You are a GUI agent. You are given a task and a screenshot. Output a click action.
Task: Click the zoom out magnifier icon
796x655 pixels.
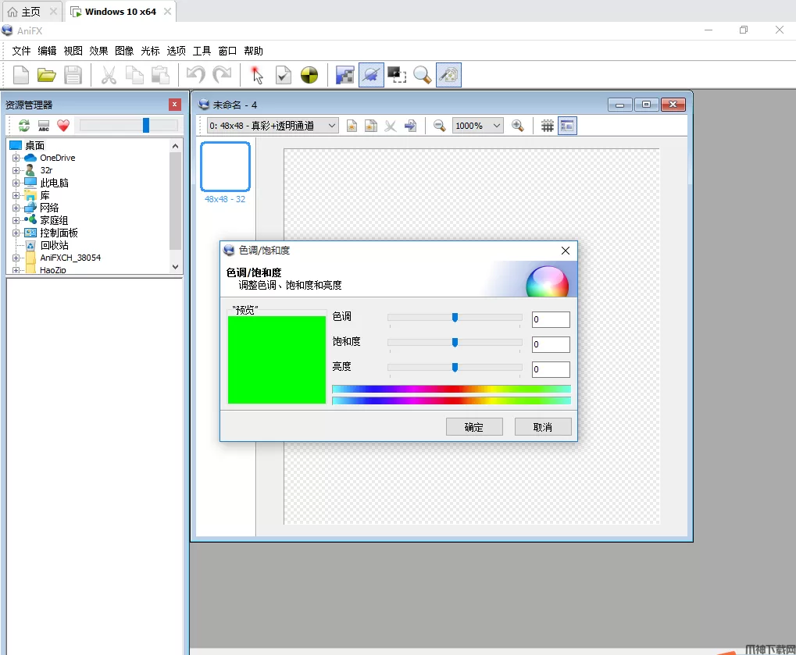440,126
